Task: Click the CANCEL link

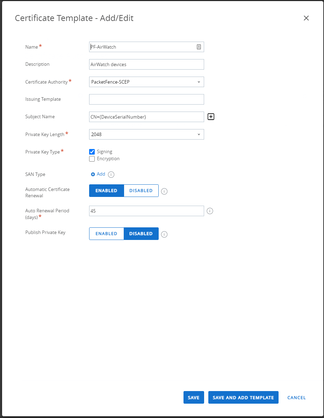Action: 296,397
